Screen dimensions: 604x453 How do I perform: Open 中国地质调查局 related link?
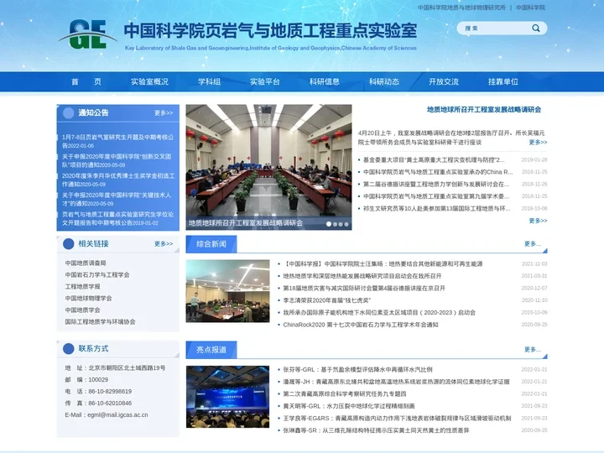[x=86, y=263]
